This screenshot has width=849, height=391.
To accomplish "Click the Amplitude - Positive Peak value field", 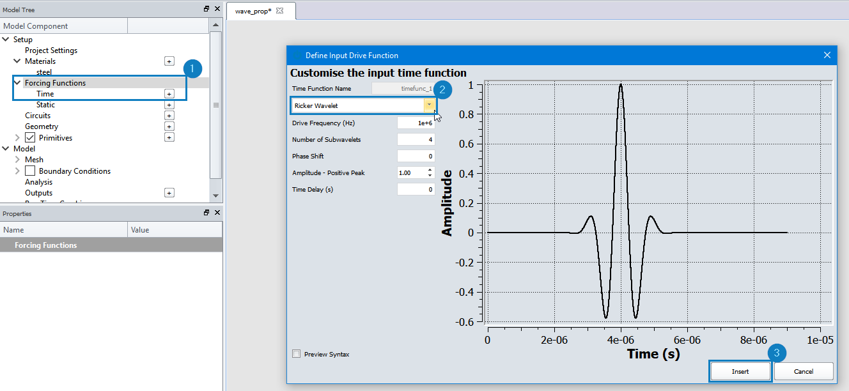I will tap(411, 172).
